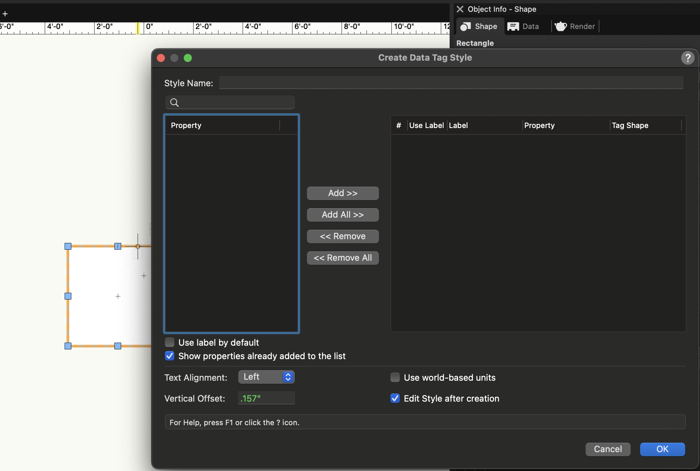Close the Object Info panel with the X icon
This screenshot has width=700, height=471.
point(460,9)
